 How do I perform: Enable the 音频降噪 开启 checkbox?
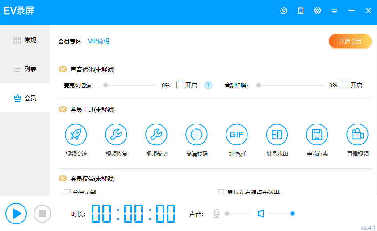[x=345, y=85]
